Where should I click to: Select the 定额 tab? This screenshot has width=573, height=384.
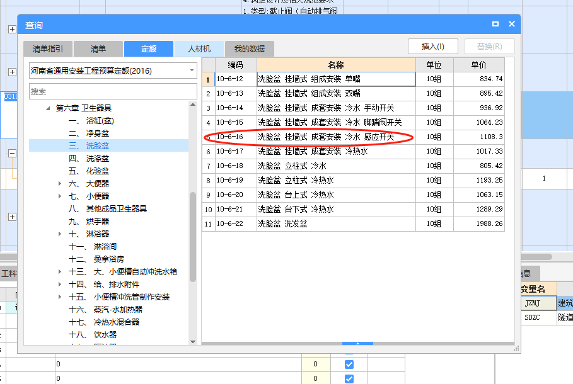[x=148, y=49]
